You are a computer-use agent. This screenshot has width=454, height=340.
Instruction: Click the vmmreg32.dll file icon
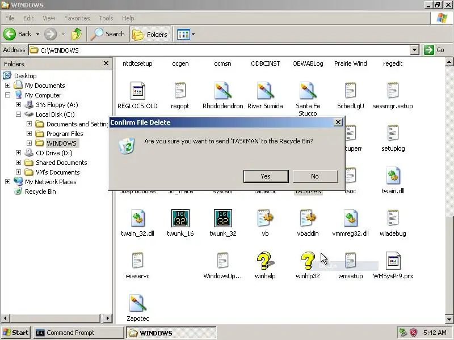pos(350,218)
